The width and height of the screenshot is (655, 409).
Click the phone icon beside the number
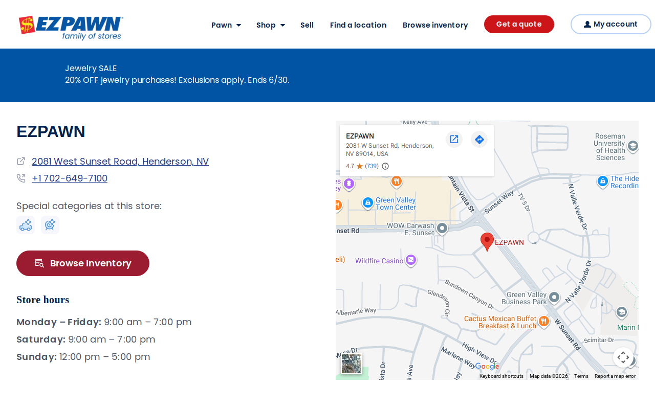tap(21, 178)
